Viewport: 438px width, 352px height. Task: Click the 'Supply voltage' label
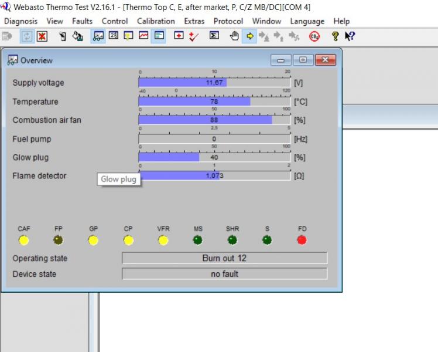click(x=38, y=83)
